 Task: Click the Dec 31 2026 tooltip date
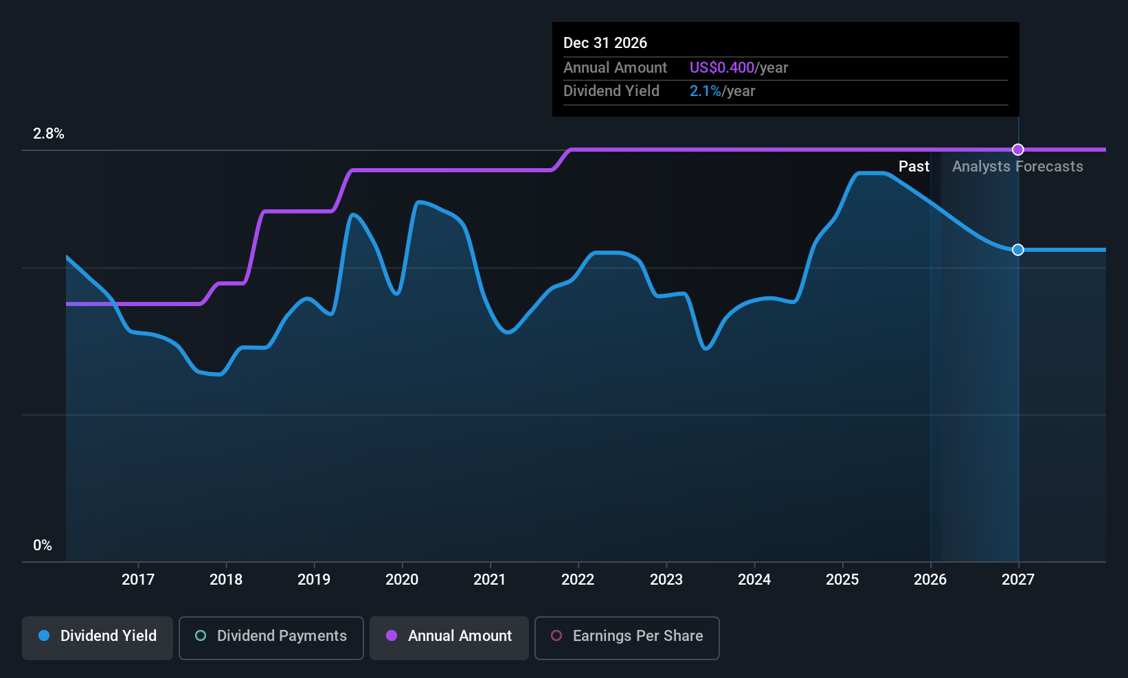tap(605, 43)
